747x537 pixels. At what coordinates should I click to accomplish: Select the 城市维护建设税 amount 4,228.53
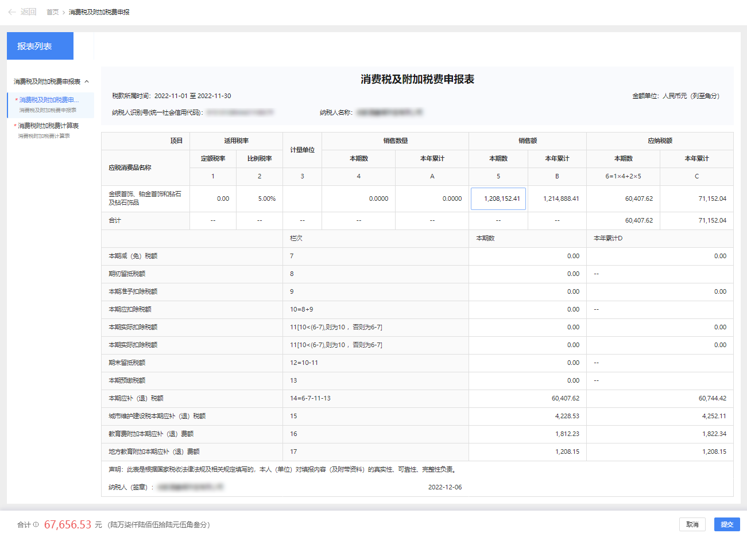527,416
